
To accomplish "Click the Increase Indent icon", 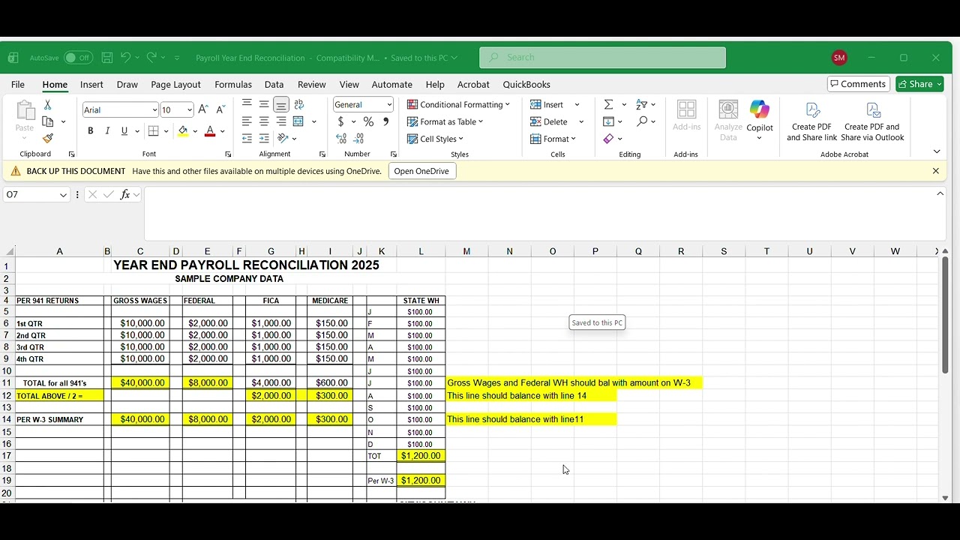I will pyautogui.click(x=264, y=139).
